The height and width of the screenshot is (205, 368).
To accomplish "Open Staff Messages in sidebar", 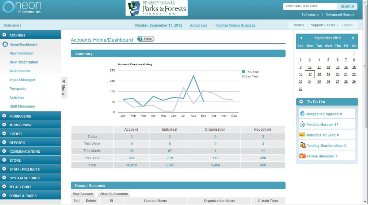I will coord(22,106).
